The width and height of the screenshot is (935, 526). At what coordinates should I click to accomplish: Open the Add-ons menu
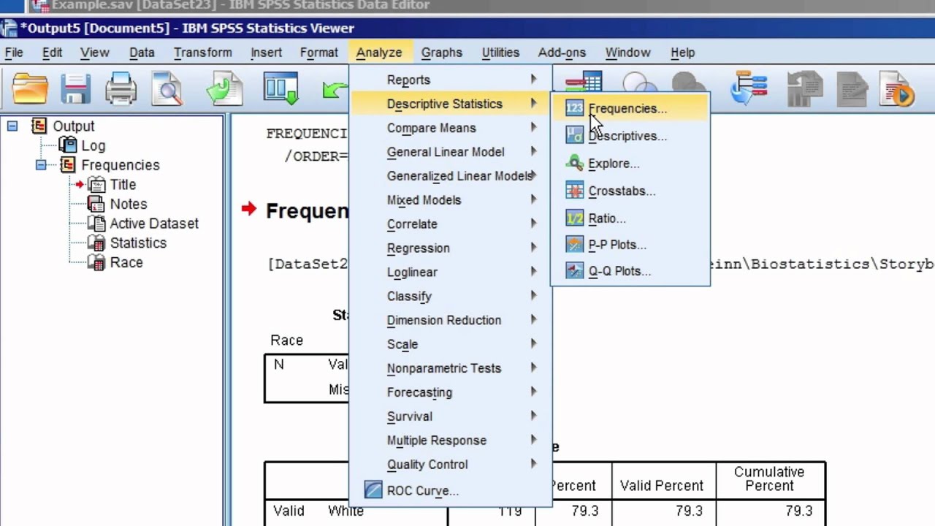[562, 53]
